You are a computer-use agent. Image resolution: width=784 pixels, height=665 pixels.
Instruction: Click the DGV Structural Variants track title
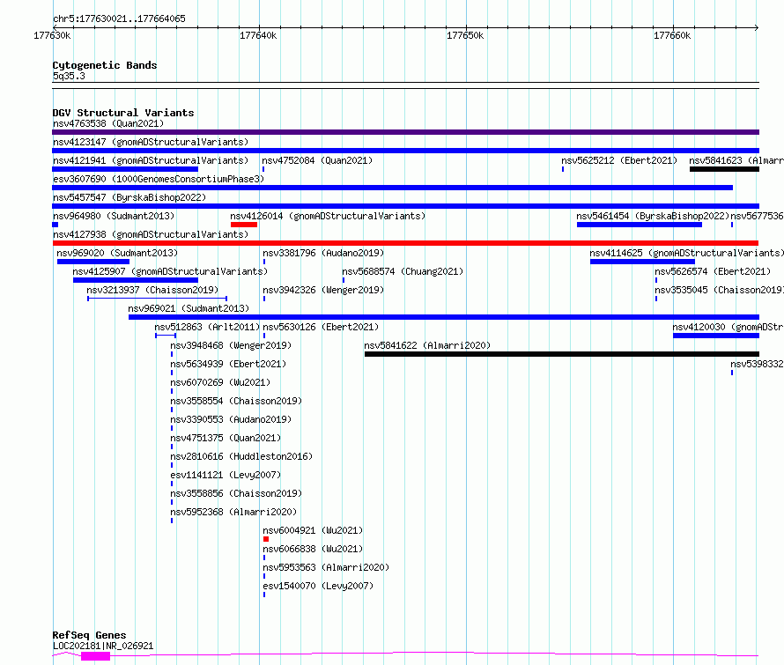click(x=123, y=113)
